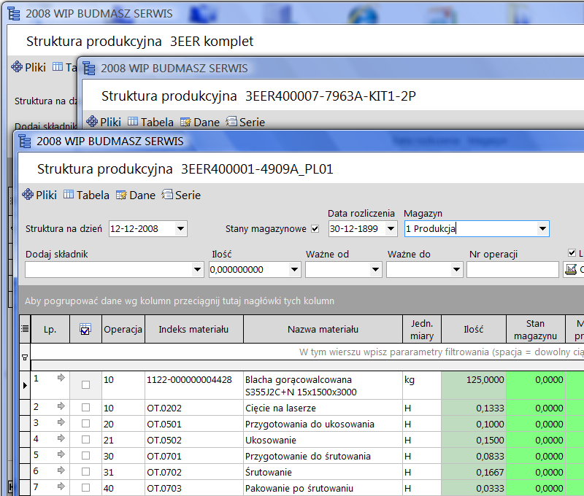Click the arrow icon in row 5

[61, 454]
